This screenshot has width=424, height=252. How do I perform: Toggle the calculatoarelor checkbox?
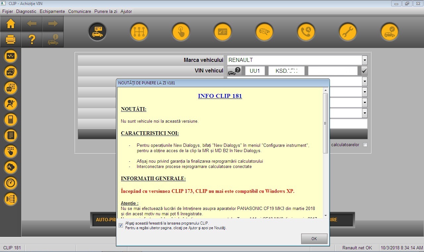click(x=365, y=145)
